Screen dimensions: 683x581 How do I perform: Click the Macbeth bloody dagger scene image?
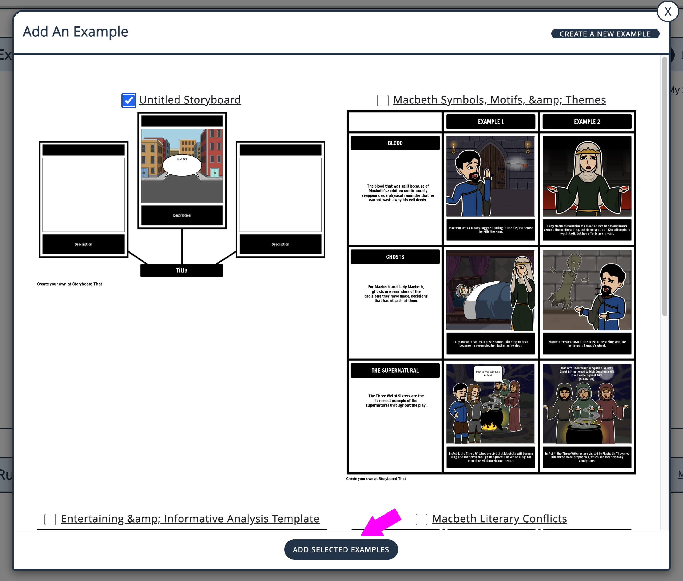click(x=491, y=176)
